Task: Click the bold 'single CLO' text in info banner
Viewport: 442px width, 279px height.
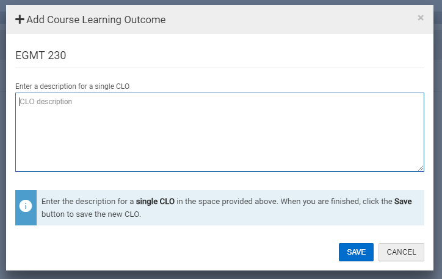Action: 155,202
